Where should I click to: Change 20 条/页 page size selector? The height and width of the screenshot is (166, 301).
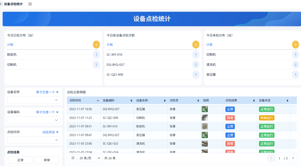[x=90, y=158]
